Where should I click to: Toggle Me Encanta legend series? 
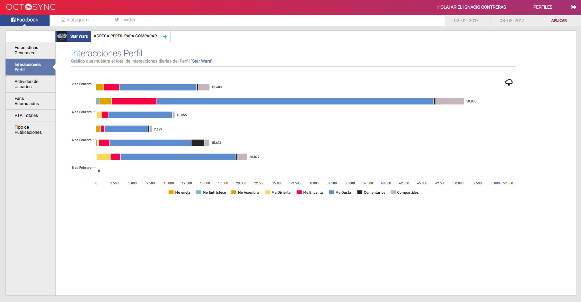point(310,193)
